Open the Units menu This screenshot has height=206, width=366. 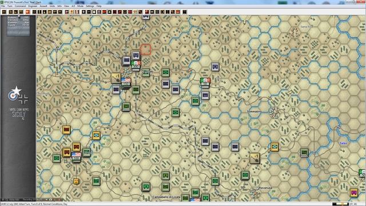[x=52, y=6]
